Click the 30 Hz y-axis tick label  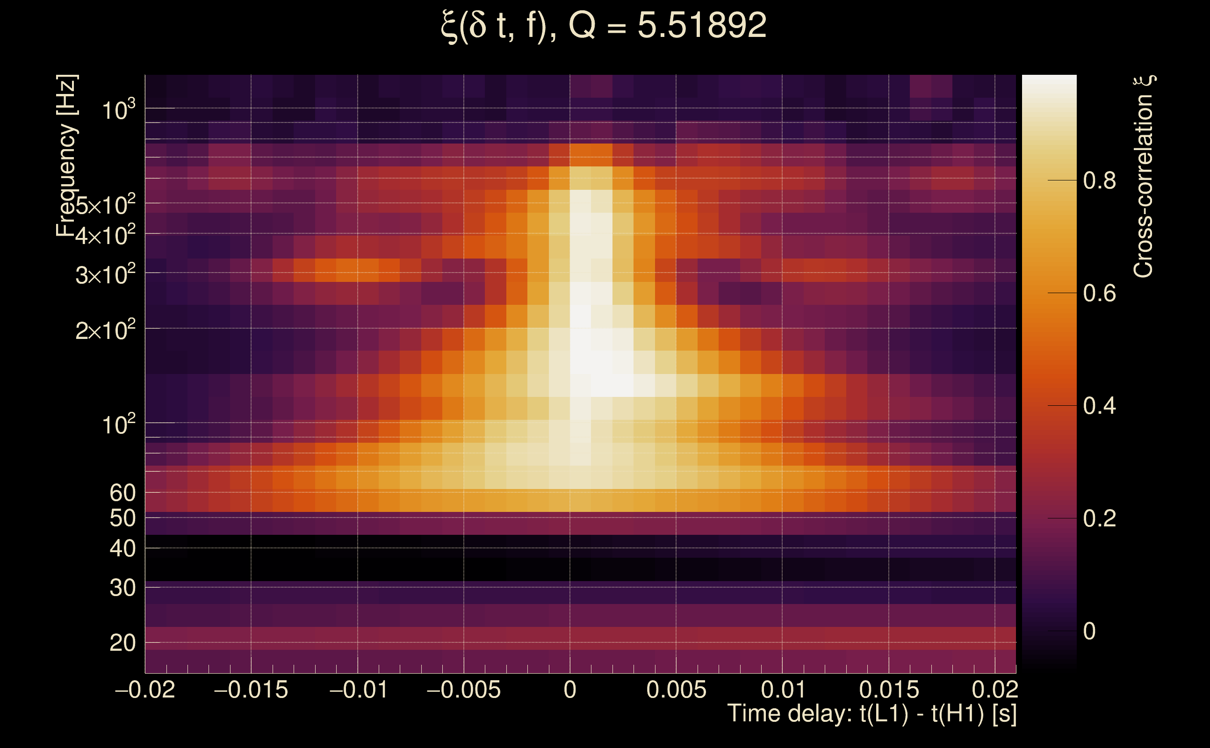click(122, 588)
